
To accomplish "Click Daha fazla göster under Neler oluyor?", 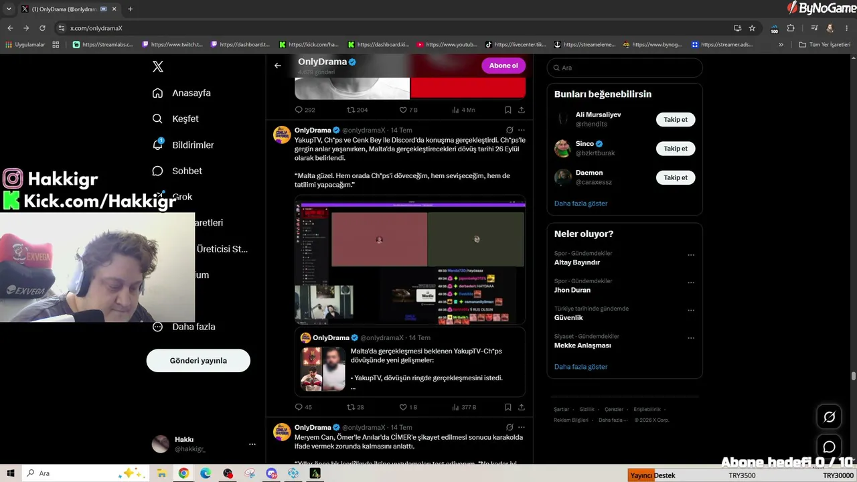I will 581,367.
